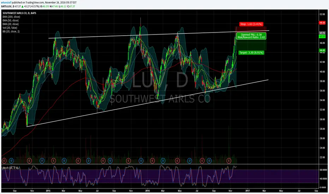Select the upper white resistance trendline
The width and height of the screenshot is (329, 194).
tap(158, 35)
